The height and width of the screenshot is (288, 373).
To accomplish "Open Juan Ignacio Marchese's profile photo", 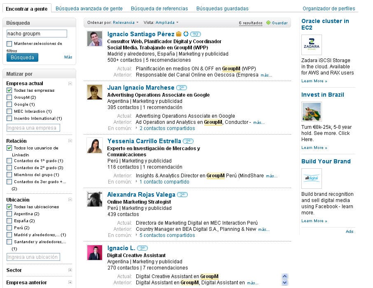I will [x=95, y=92].
